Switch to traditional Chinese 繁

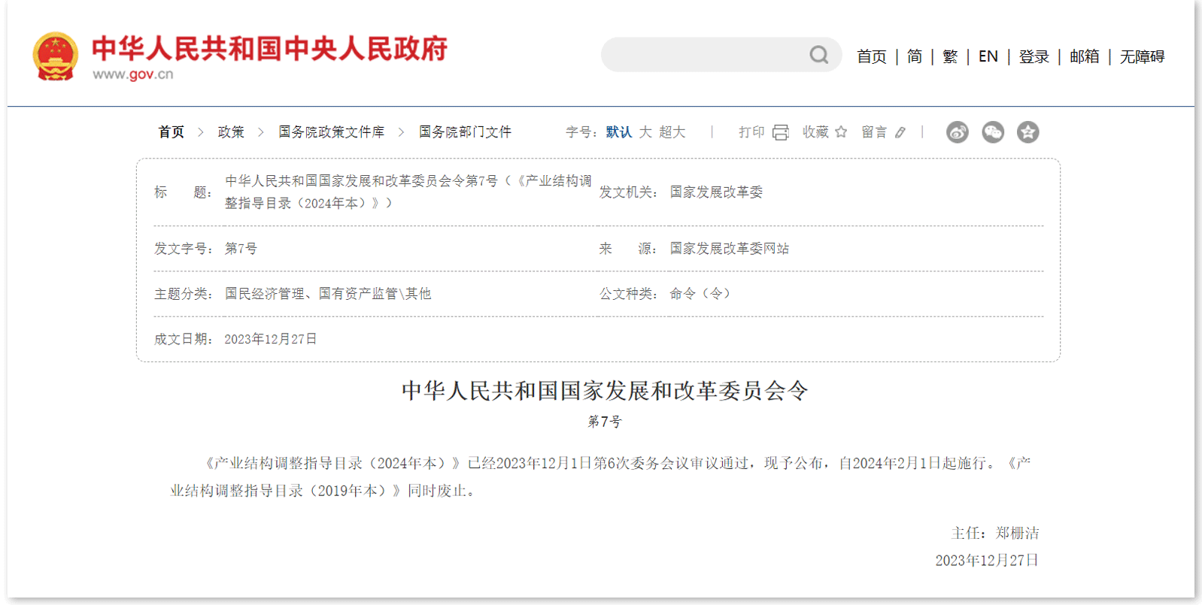(x=950, y=56)
